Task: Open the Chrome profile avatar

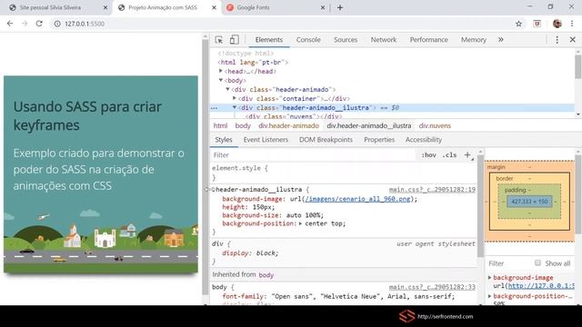Action: pos(557,24)
